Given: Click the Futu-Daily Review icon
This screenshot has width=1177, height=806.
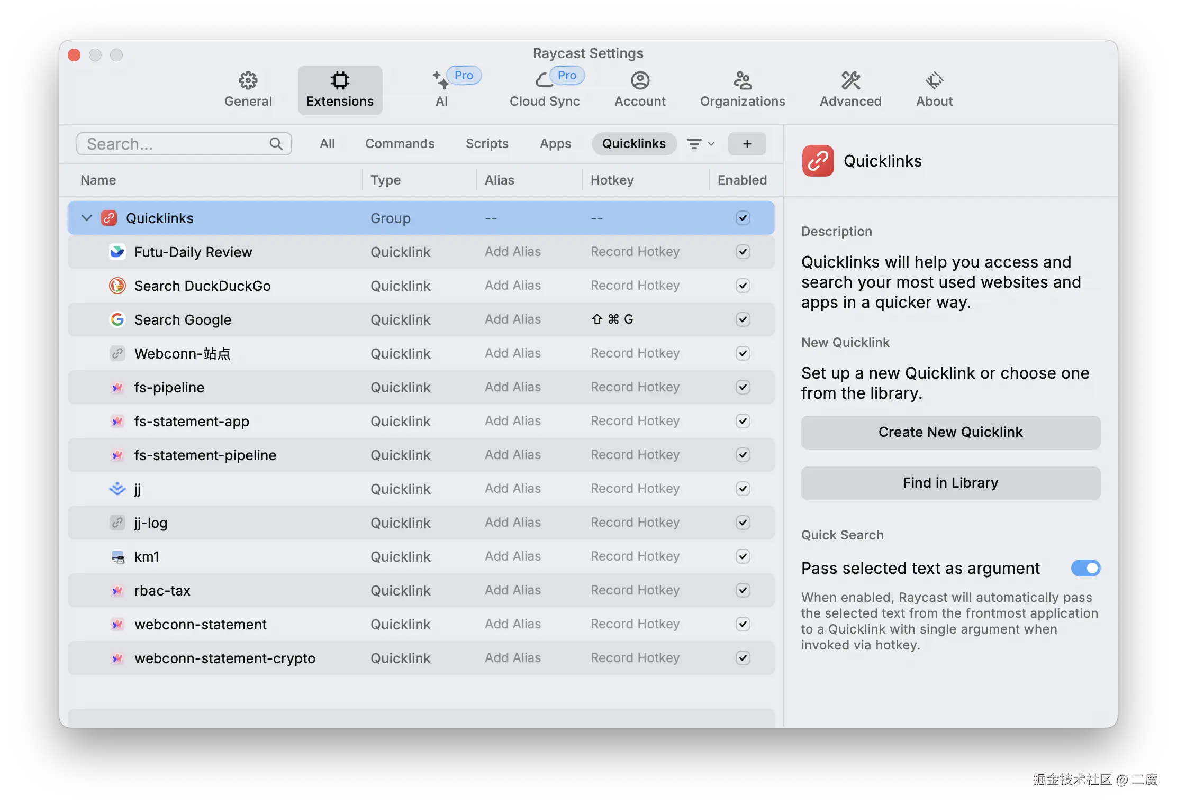Looking at the screenshot, I should pyautogui.click(x=117, y=252).
